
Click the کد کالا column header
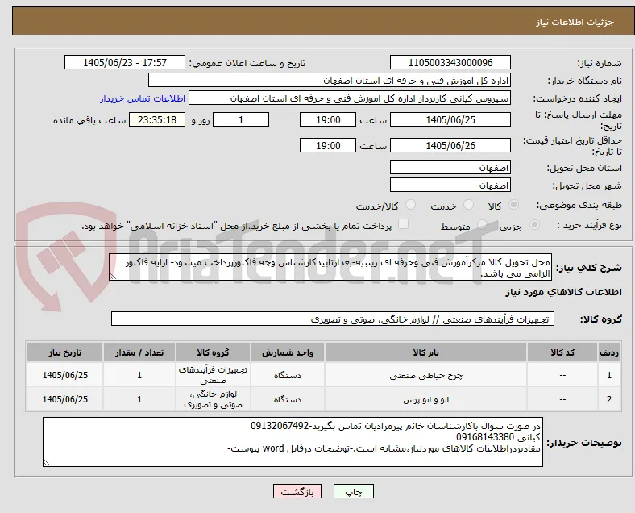(x=562, y=352)
